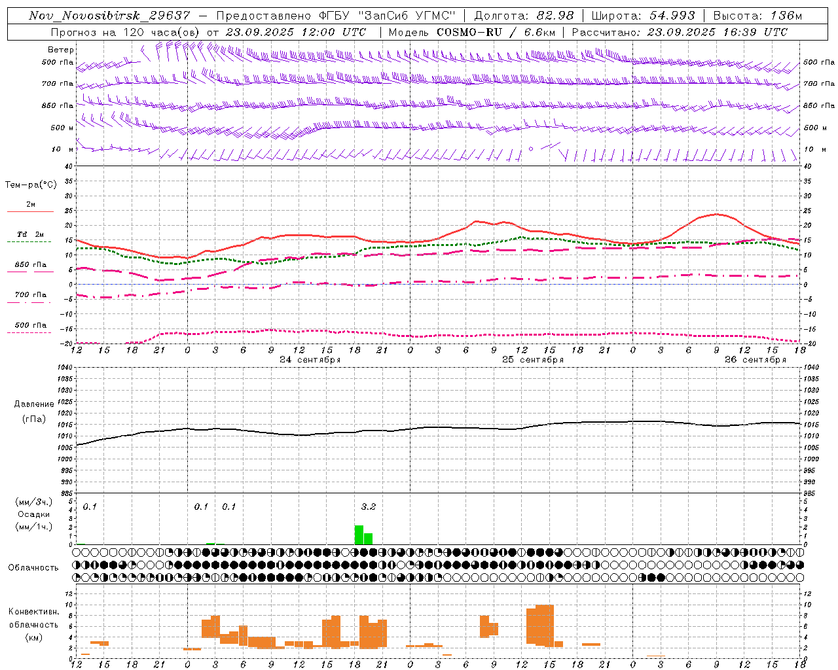Click the Конвективн. convective cloud label

pos(34,612)
